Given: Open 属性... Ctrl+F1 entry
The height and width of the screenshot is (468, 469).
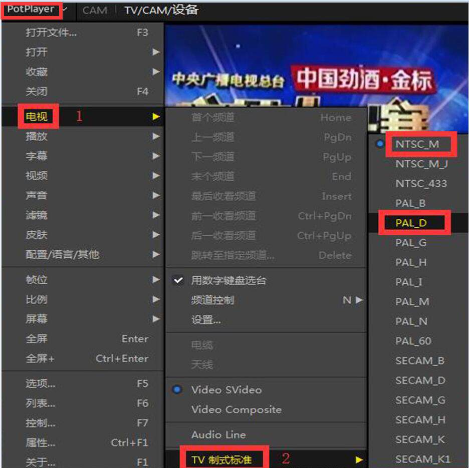Looking at the screenshot, I should pos(83,442).
